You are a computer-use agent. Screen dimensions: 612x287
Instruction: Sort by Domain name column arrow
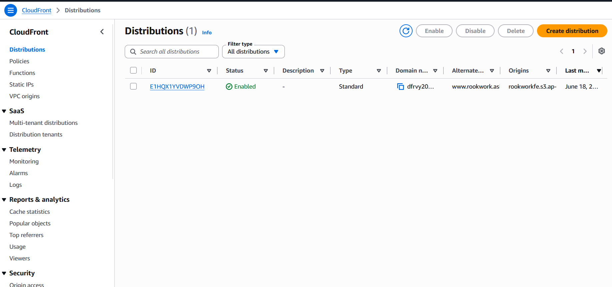pos(435,71)
